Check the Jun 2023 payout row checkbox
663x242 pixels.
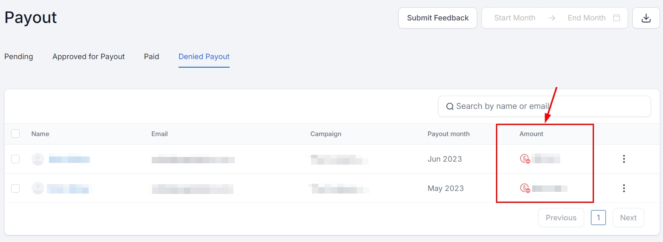tap(15, 159)
